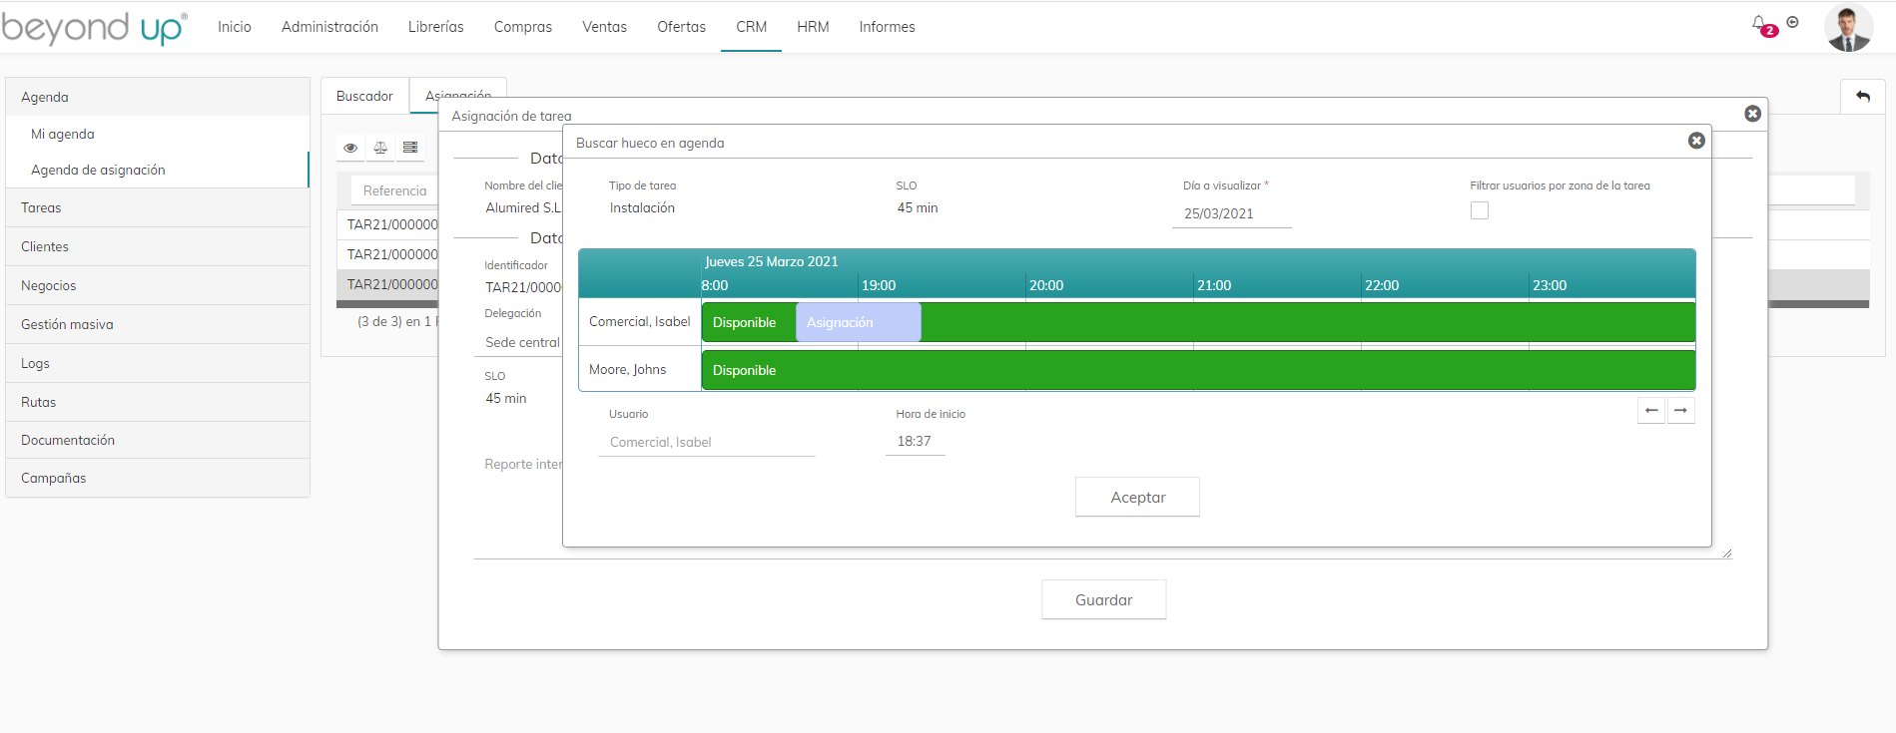The image size is (1896, 733).
Task: Open the CRM menu
Action: pyautogui.click(x=752, y=27)
